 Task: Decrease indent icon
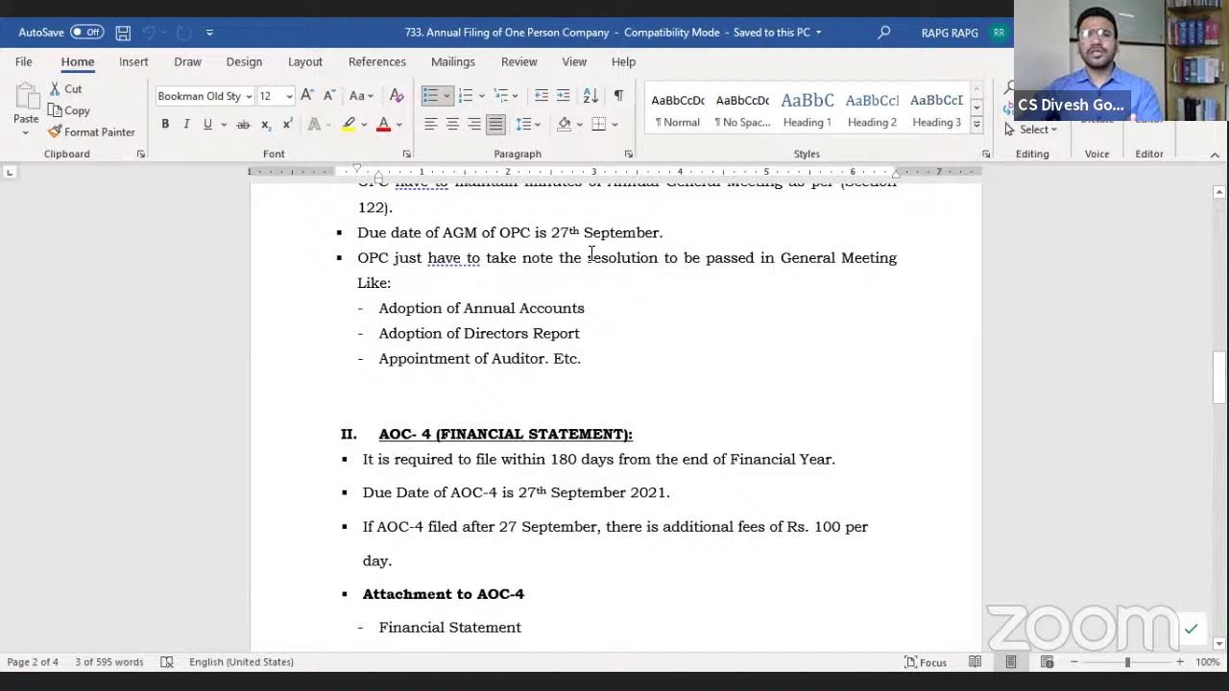pos(542,95)
